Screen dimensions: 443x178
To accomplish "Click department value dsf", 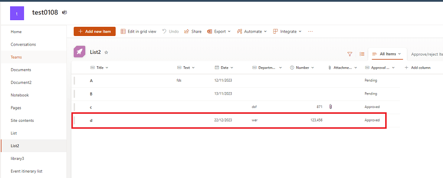I will pos(254,107).
